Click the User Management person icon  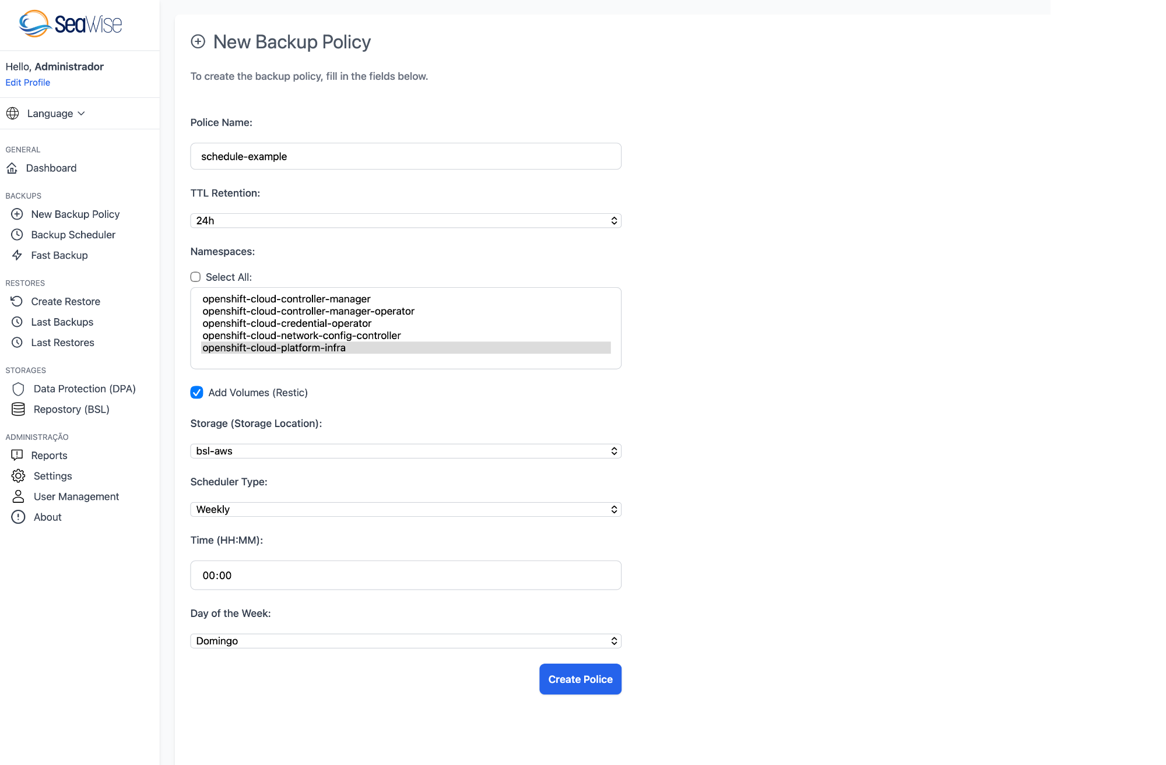17,496
